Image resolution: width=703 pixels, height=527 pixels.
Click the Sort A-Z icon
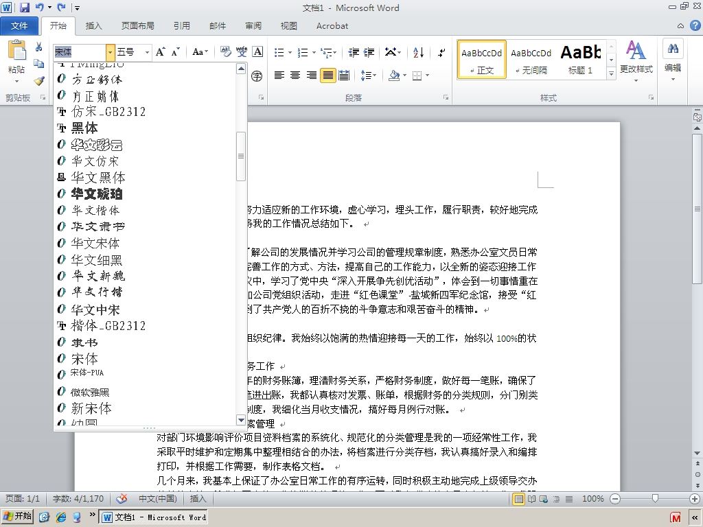[418, 52]
